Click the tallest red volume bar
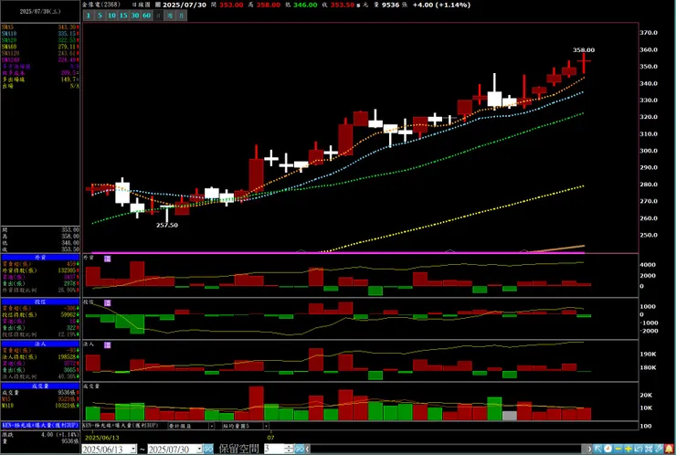 (x=256, y=403)
